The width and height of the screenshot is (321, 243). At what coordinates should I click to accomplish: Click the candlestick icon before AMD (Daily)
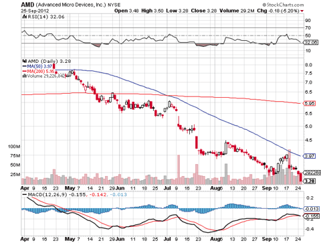point(25,61)
